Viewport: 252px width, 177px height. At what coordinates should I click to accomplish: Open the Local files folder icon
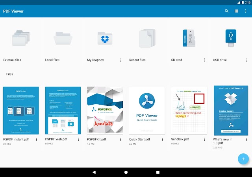[x=63, y=38]
